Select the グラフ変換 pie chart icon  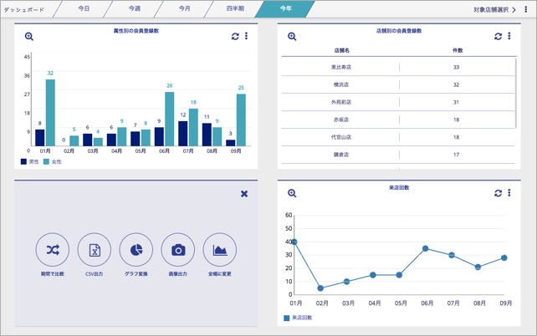(136, 250)
